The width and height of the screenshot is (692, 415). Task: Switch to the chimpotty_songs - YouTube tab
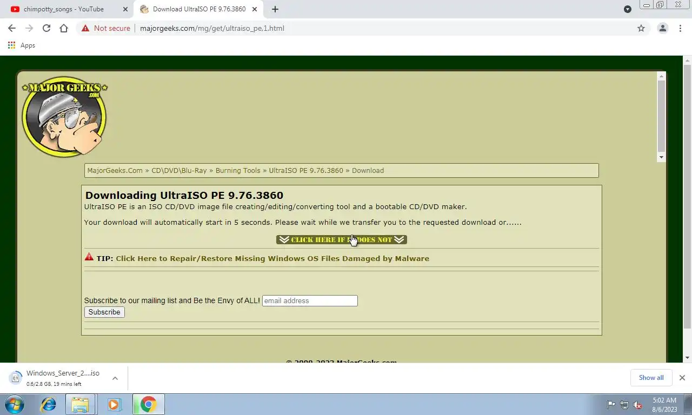(x=64, y=9)
